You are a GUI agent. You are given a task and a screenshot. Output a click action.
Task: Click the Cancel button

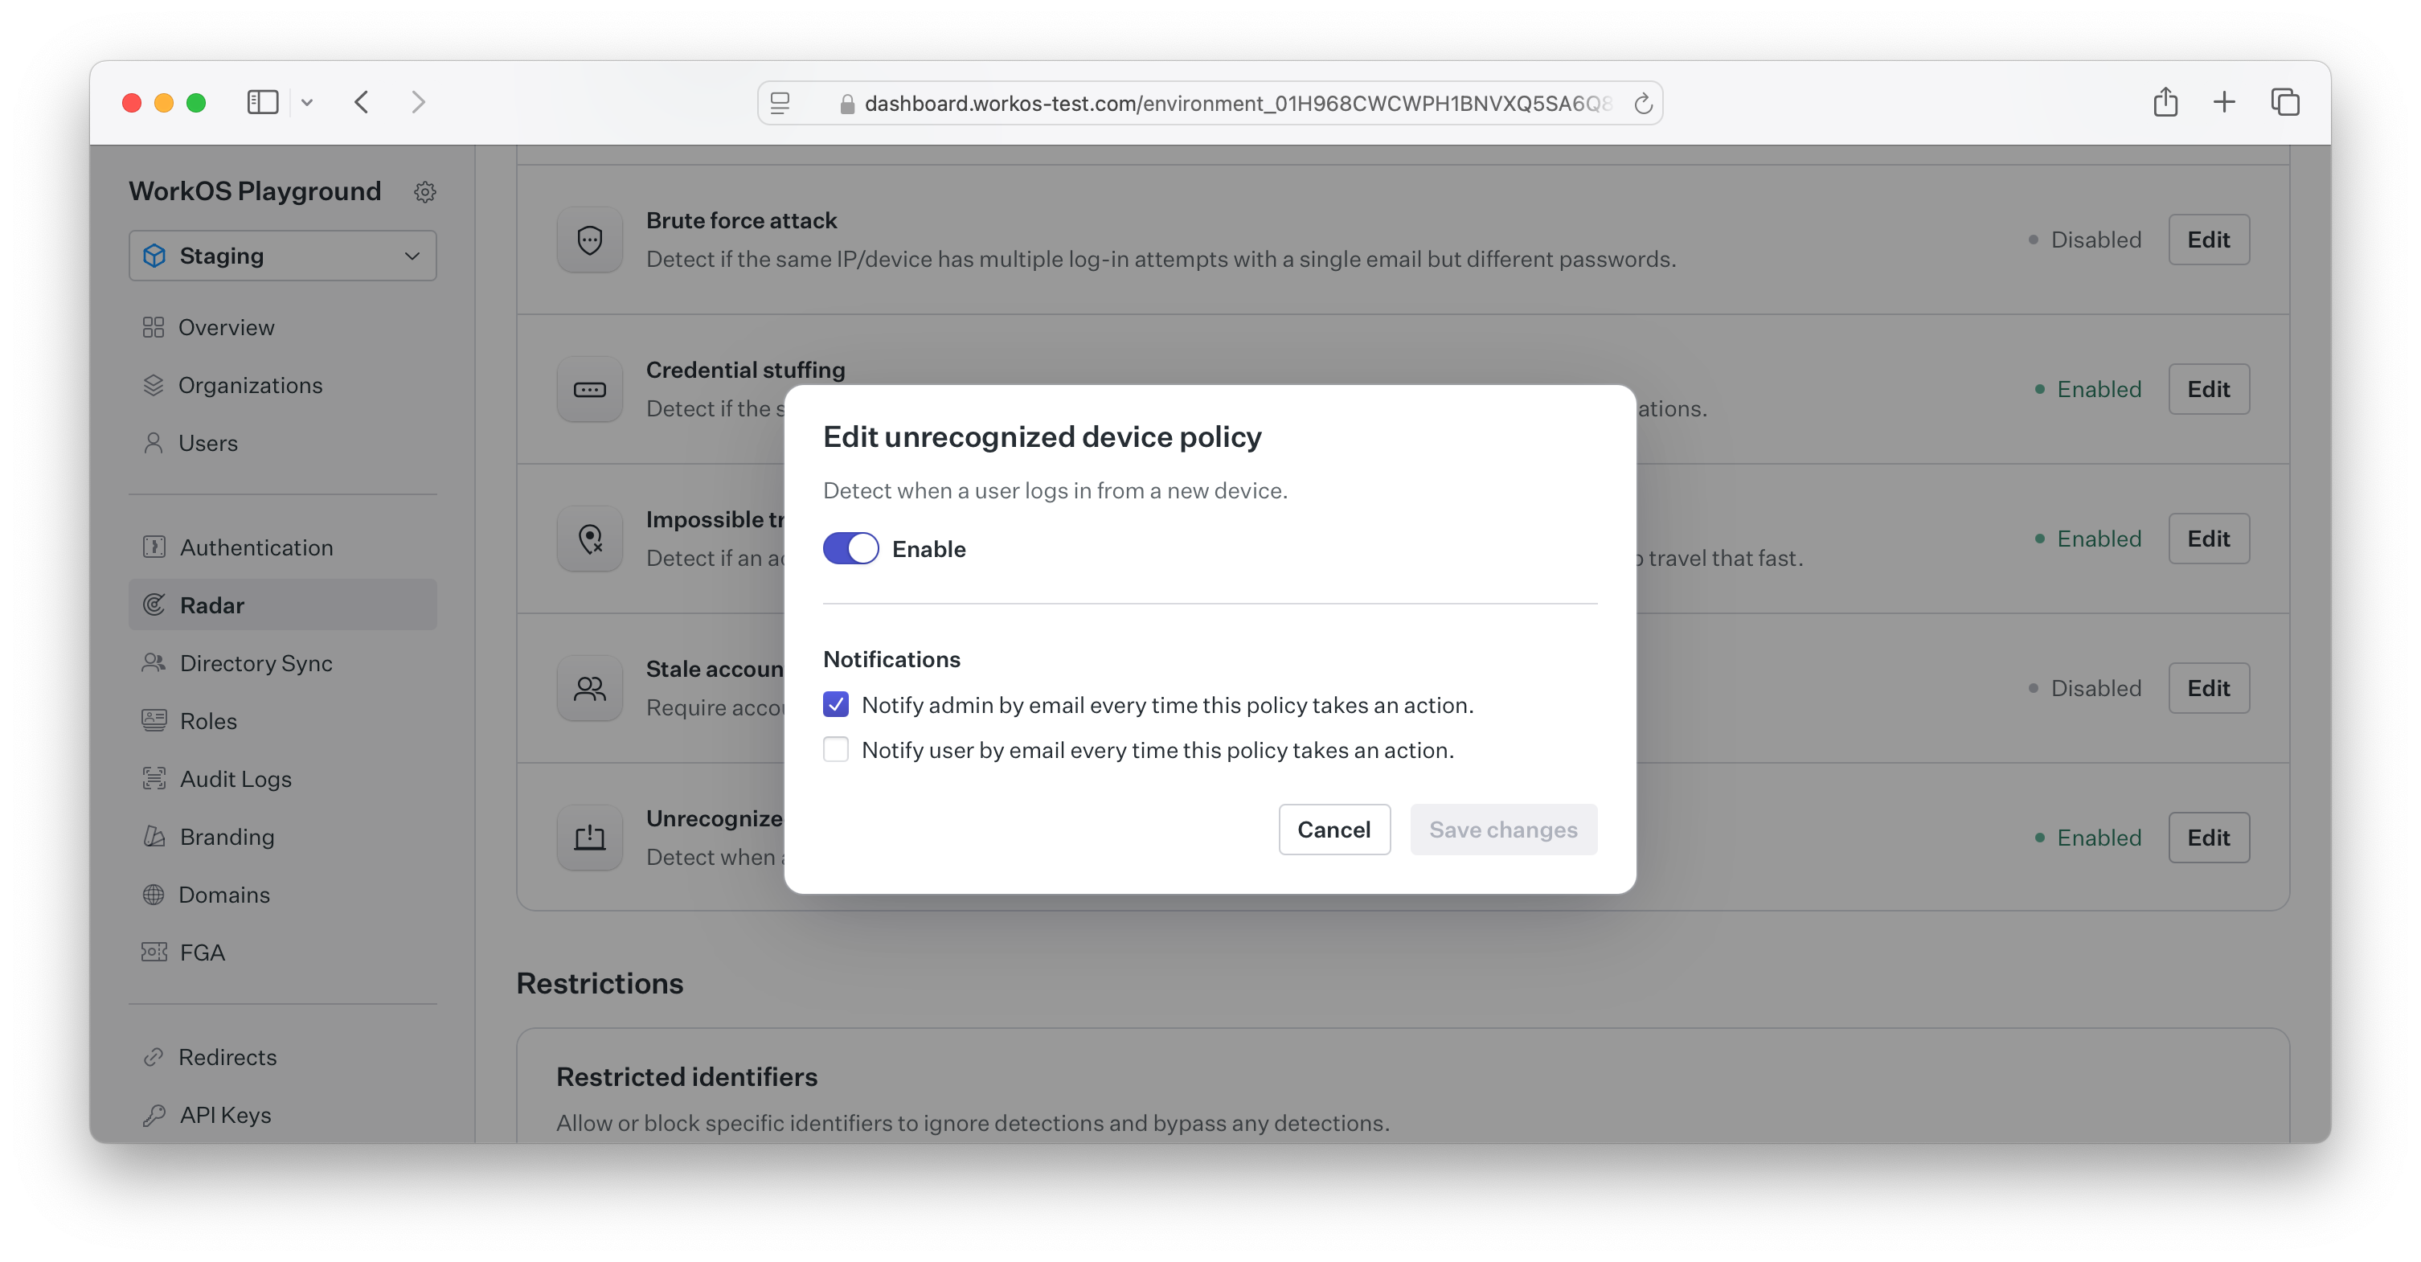[1333, 828]
